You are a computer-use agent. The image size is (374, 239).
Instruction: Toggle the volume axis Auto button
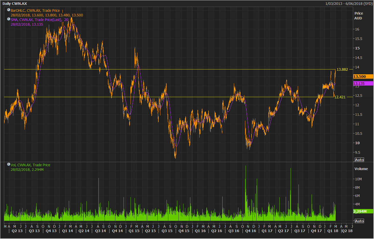pos(359,221)
